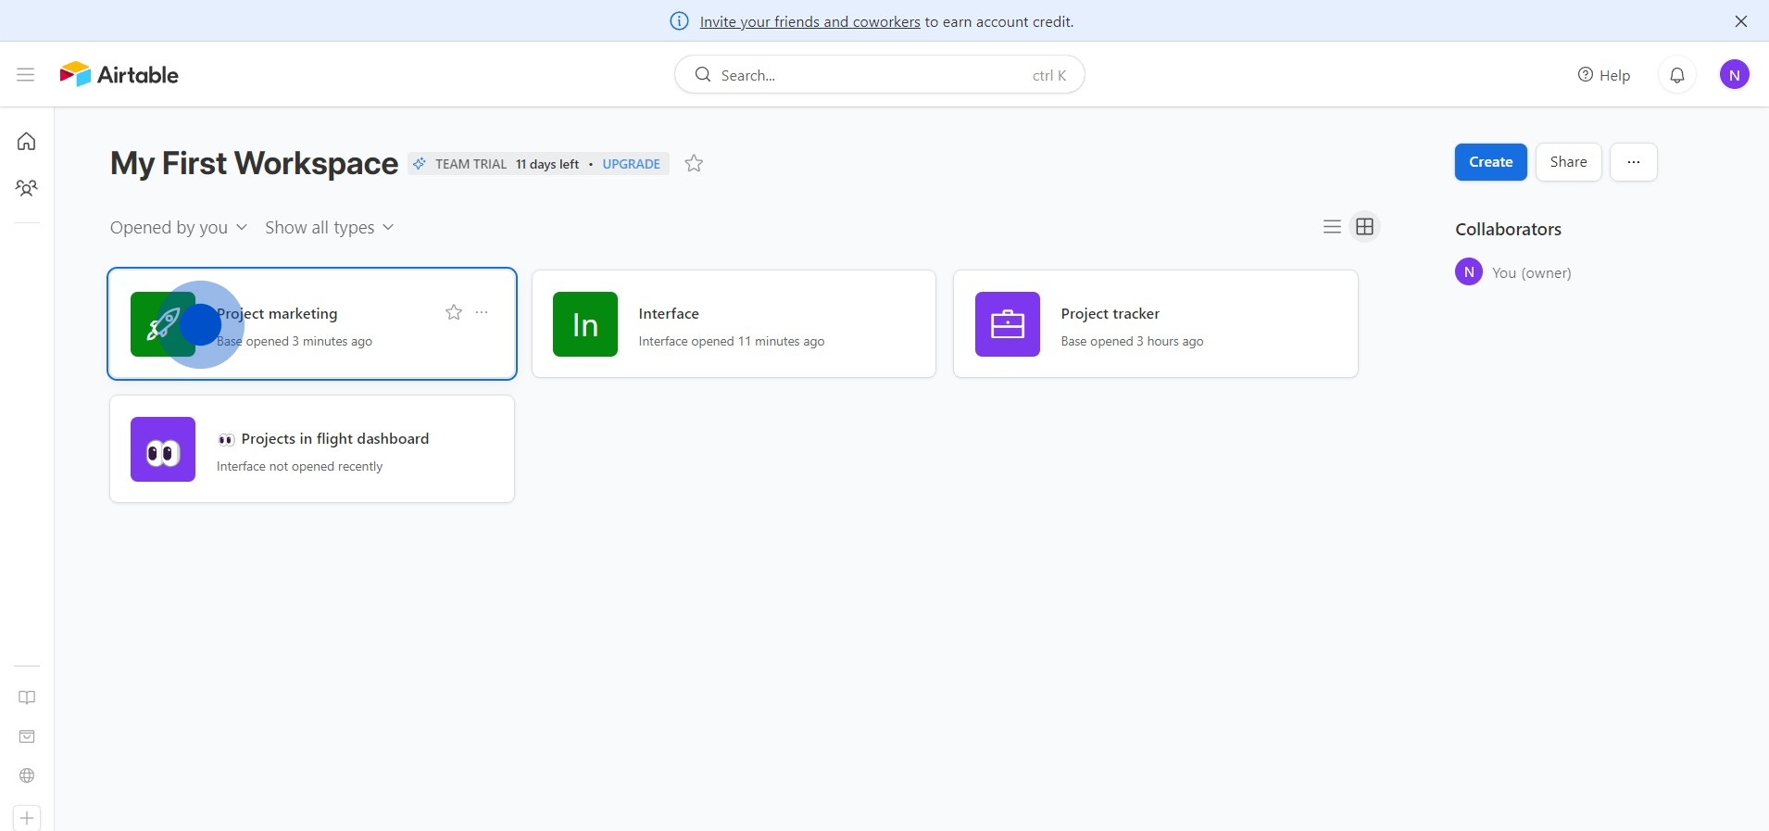Switch to list view
This screenshot has width=1769, height=831.
coord(1332,227)
